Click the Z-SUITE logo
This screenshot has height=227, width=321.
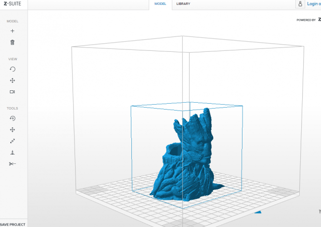pos(13,4)
